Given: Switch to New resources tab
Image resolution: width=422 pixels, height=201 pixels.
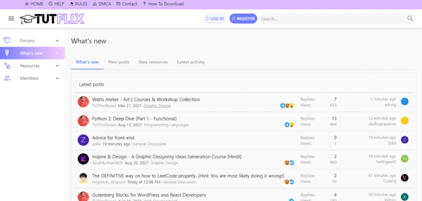Looking at the screenshot, I should click(x=153, y=62).
